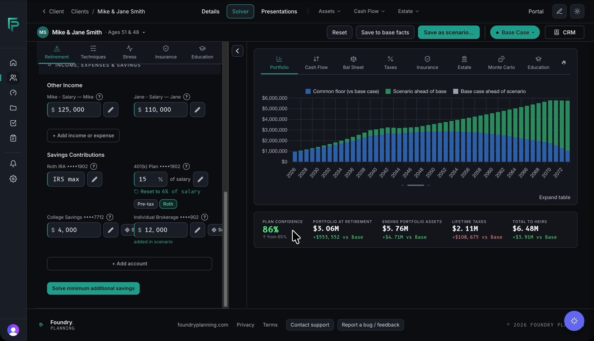Collapse the left solver panel
This screenshot has height=341, width=594.
coord(237,51)
